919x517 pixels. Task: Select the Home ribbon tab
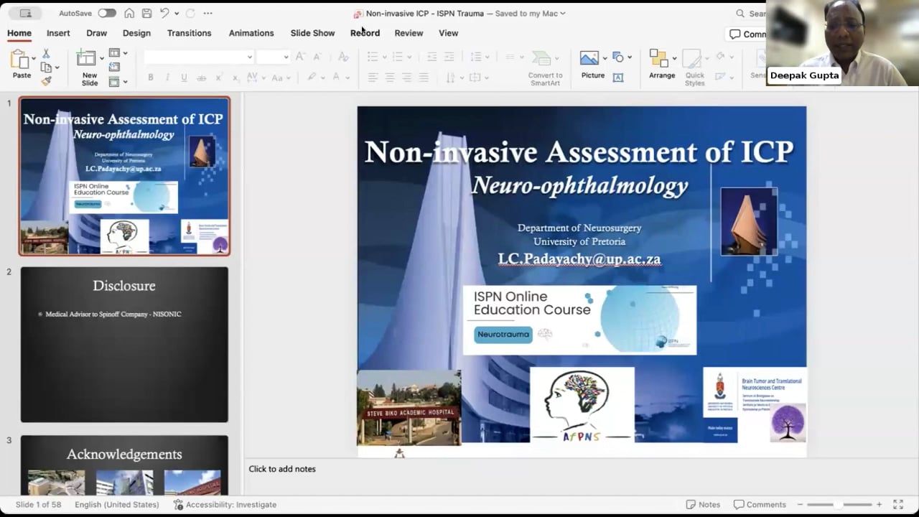[x=19, y=33]
